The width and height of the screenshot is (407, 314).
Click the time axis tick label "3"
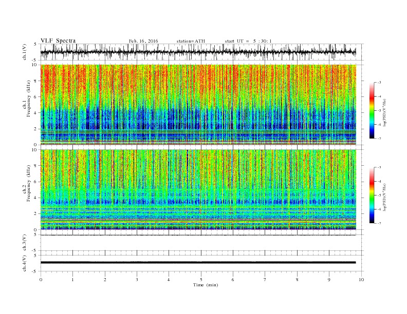point(137,280)
